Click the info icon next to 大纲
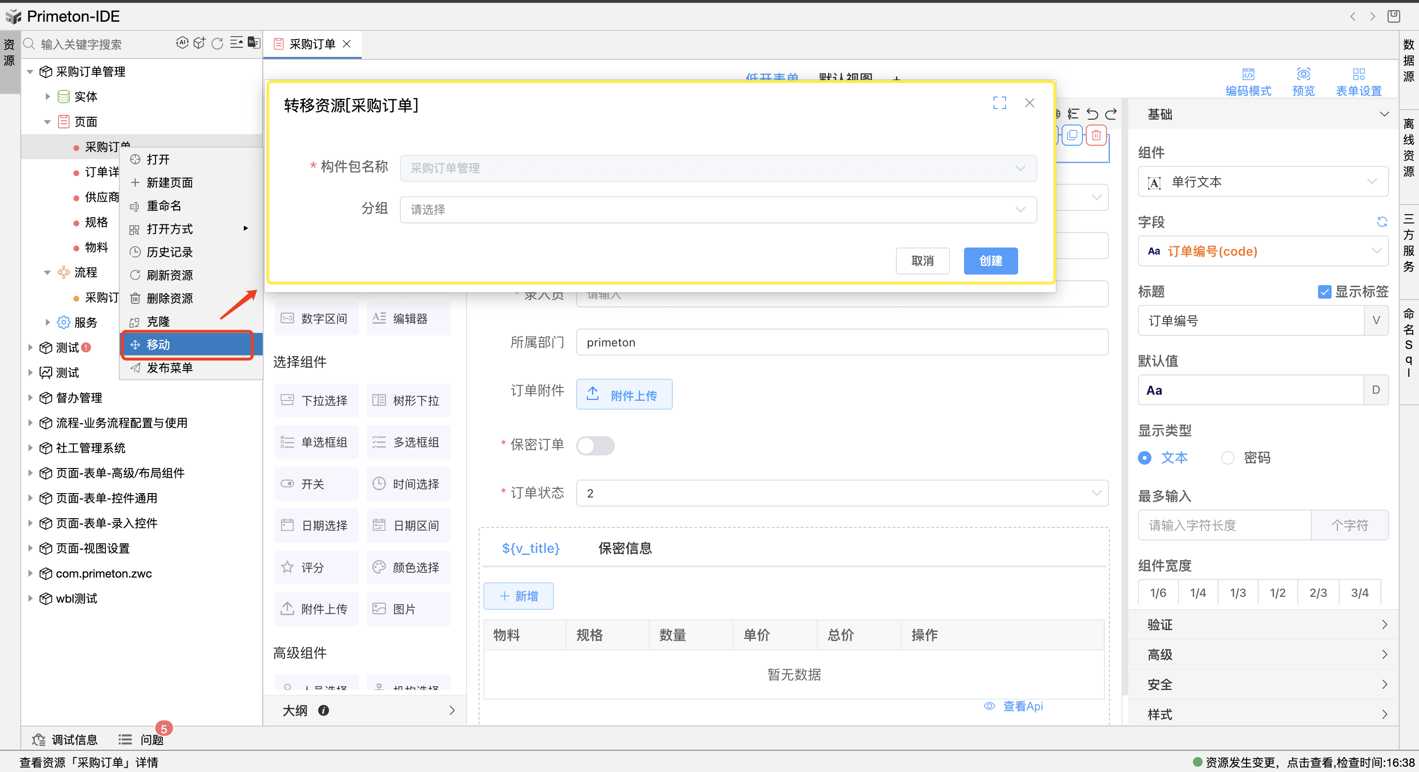 point(324,710)
